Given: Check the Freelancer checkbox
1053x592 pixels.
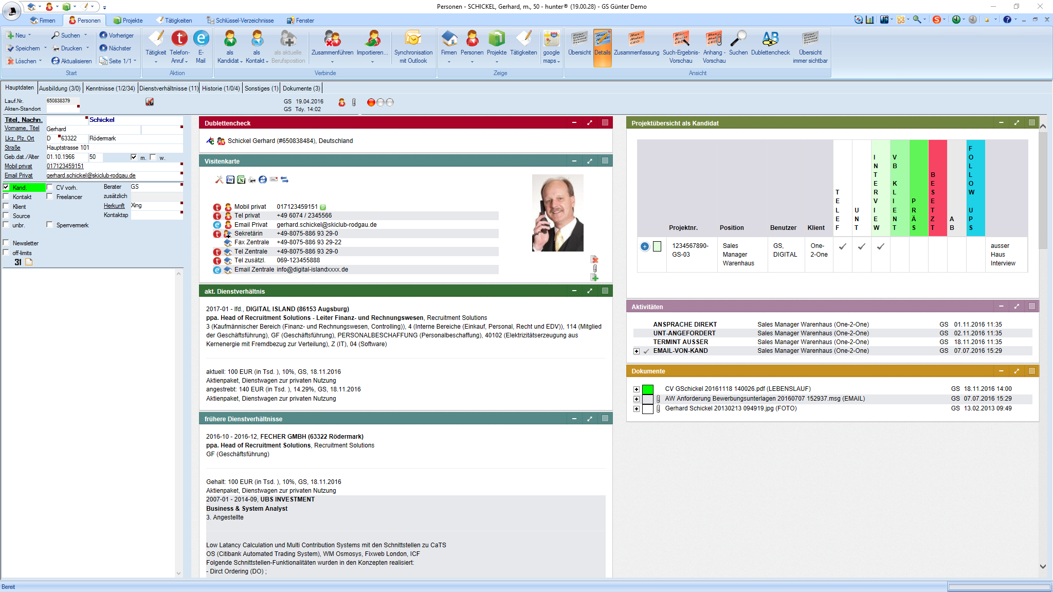Looking at the screenshot, I should point(50,196).
